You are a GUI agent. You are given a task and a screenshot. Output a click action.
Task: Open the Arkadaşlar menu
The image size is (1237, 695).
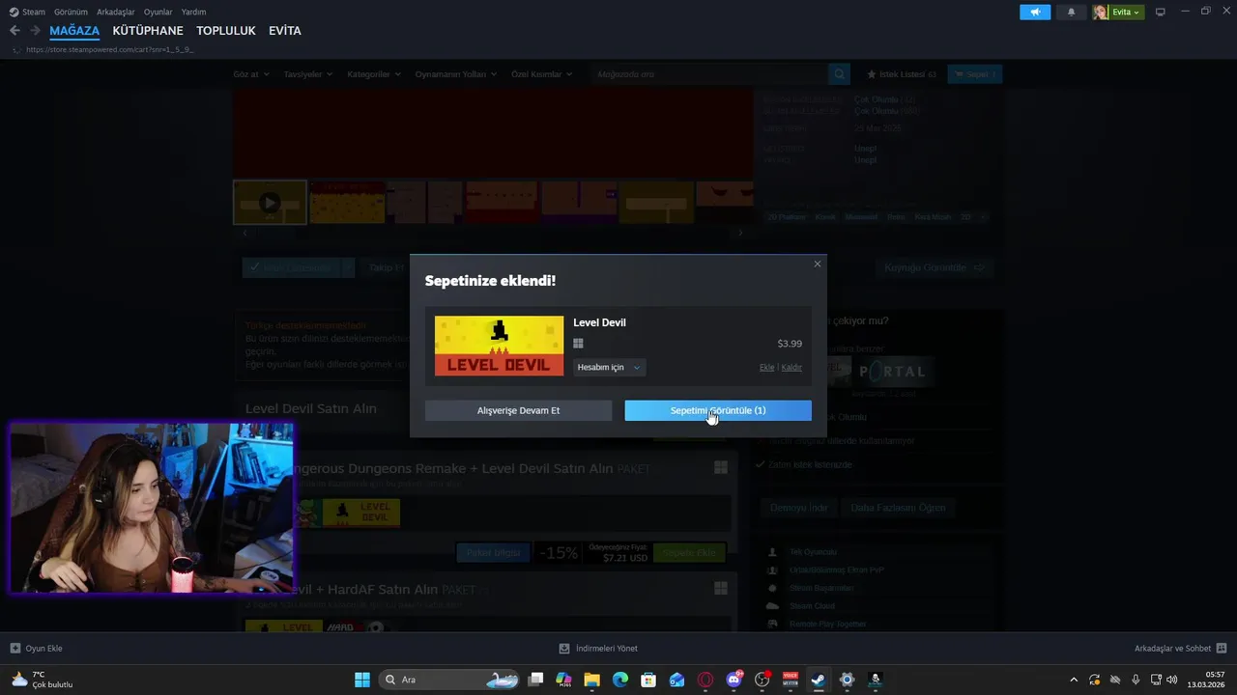click(116, 12)
